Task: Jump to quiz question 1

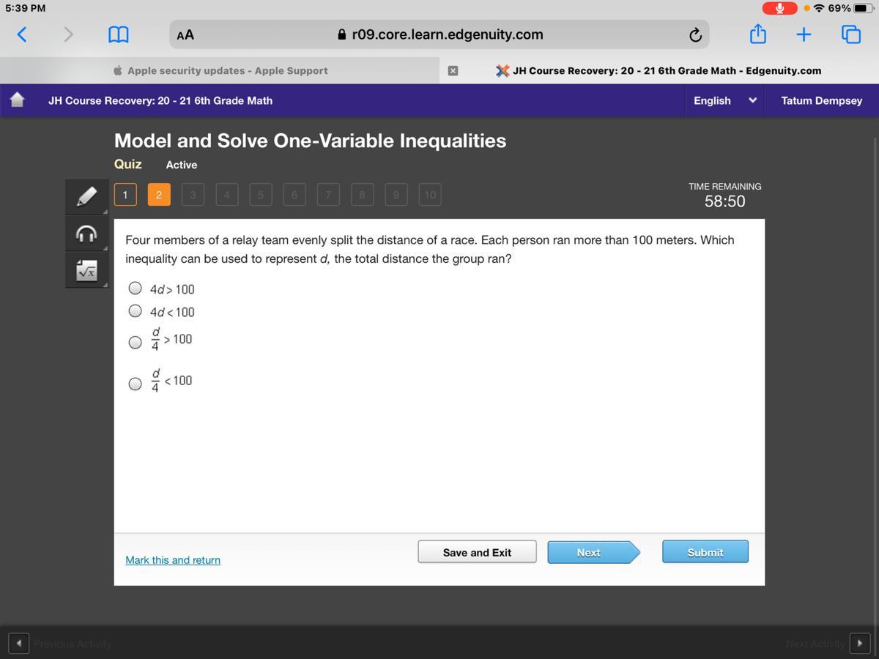Action: [x=125, y=195]
